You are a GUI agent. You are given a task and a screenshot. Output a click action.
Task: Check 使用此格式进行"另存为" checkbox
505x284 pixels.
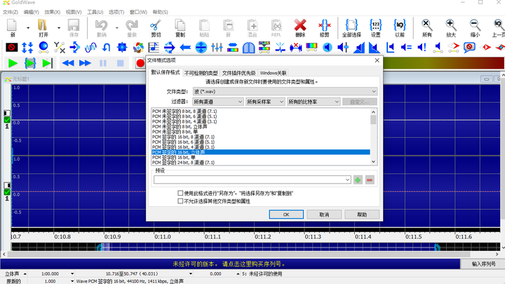coord(180,194)
